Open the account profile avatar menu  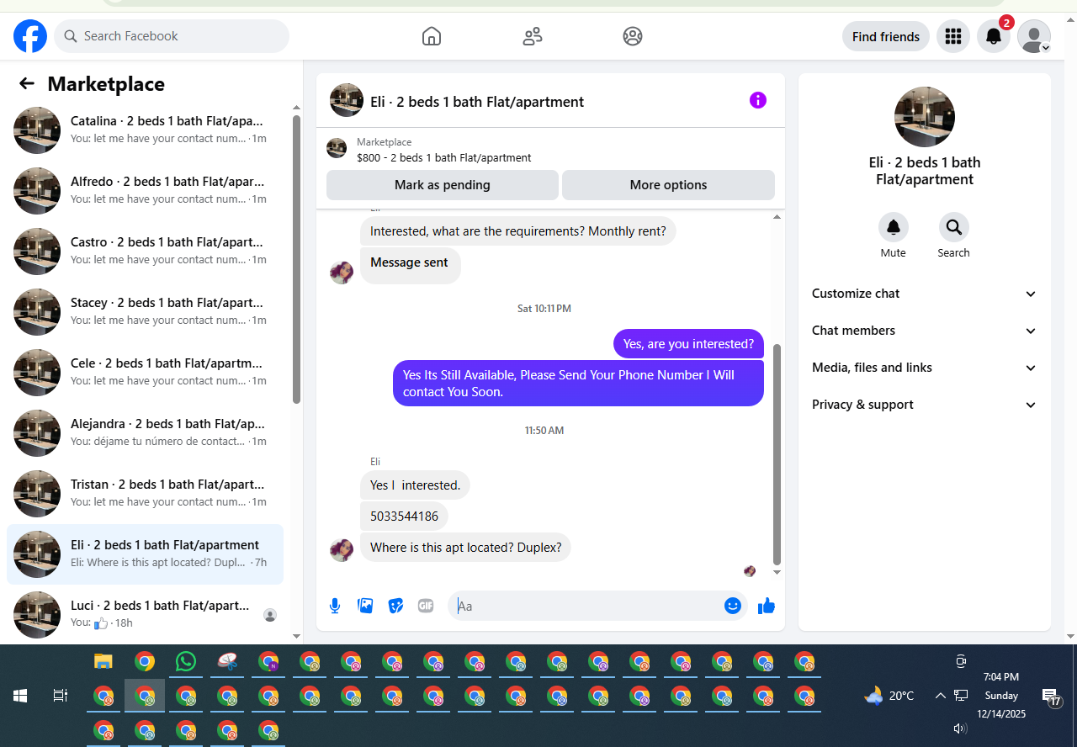tap(1034, 36)
